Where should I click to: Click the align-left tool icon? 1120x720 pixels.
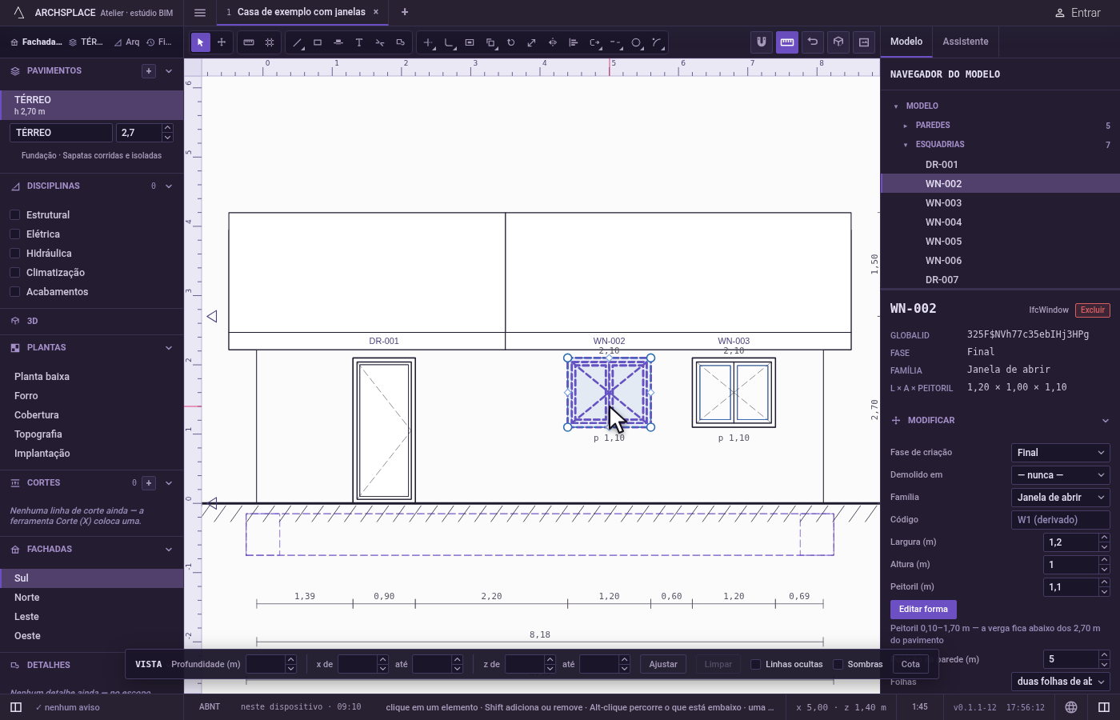pos(574,42)
